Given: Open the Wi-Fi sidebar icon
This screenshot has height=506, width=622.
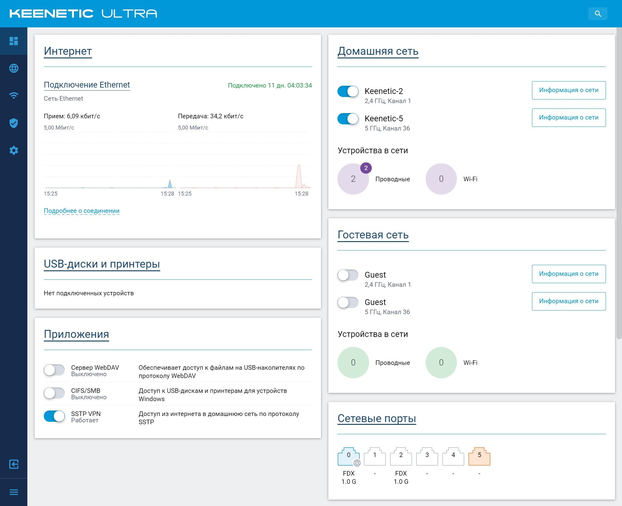Looking at the screenshot, I should (14, 96).
